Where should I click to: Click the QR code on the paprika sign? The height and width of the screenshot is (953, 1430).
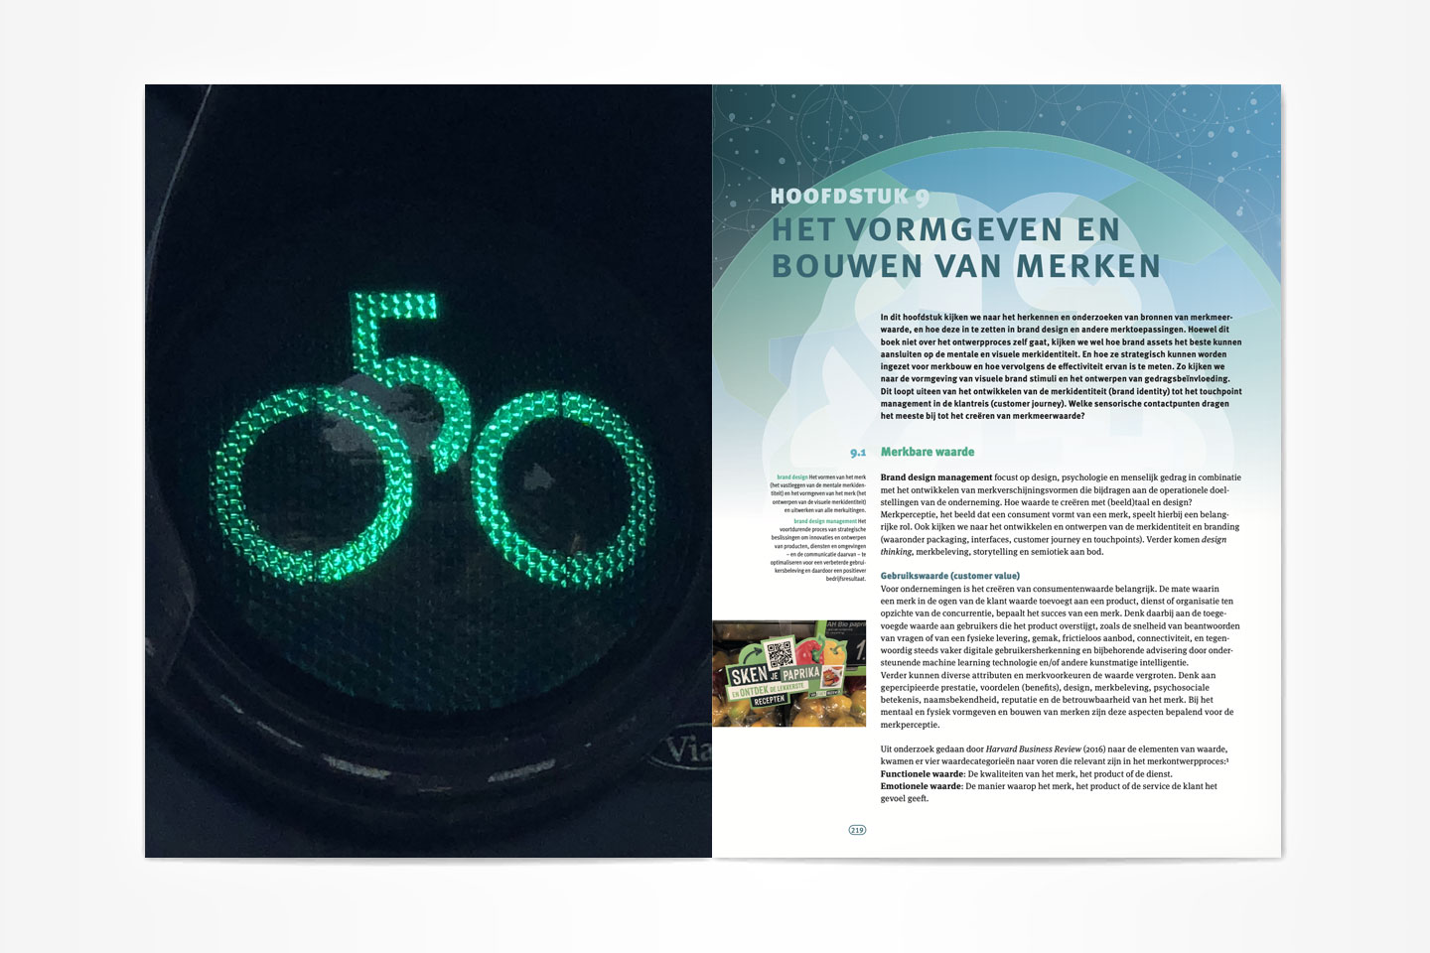781,654
